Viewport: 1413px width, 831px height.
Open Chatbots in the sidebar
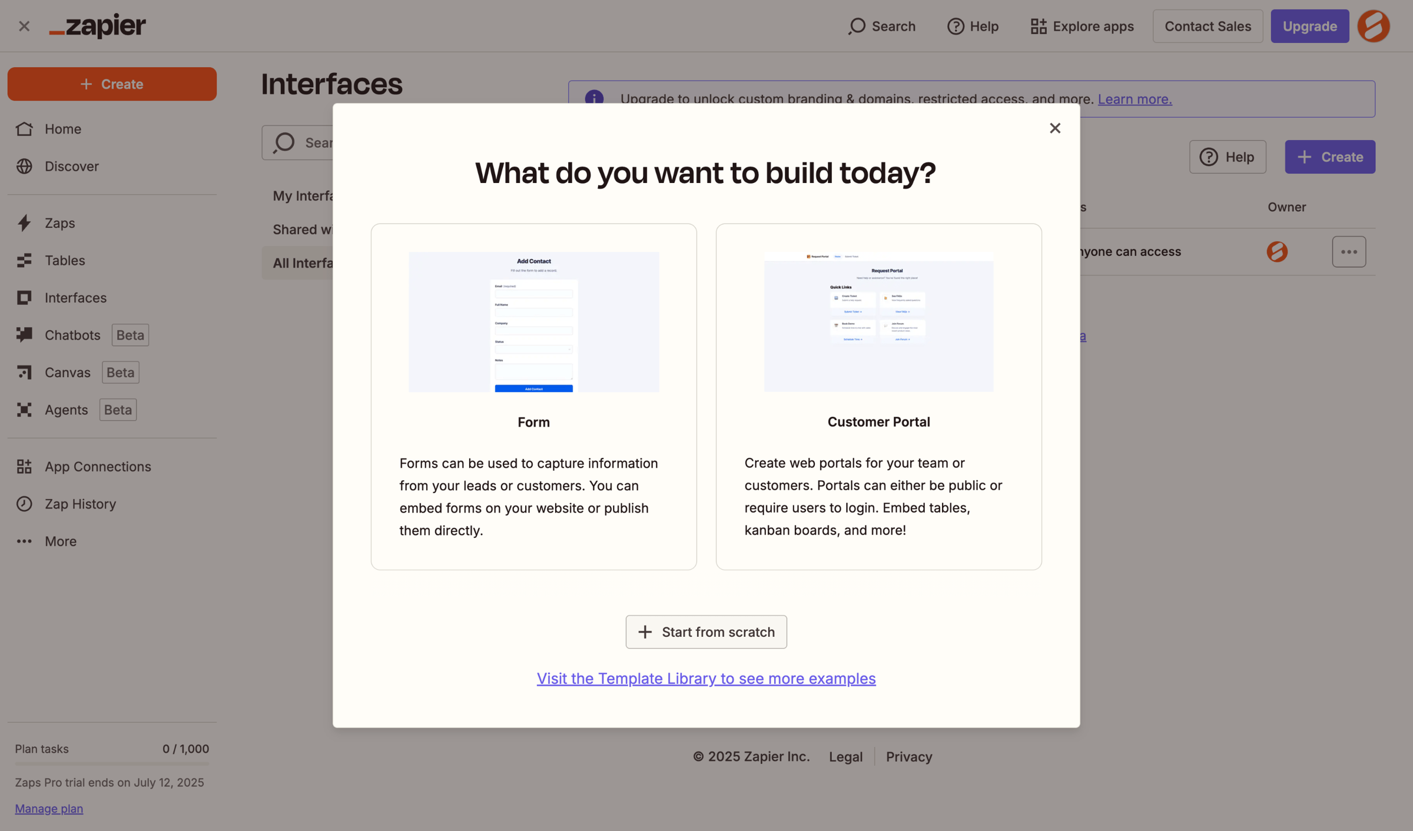112,335
